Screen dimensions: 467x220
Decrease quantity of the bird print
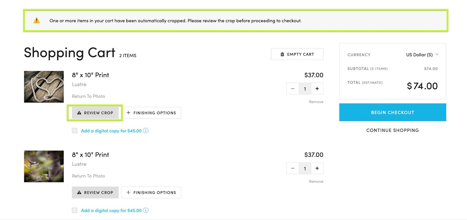[x=293, y=168]
